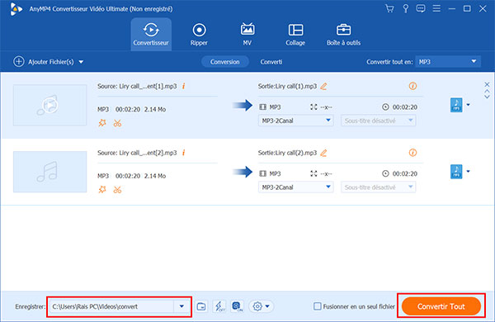The height and width of the screenshot is (322, 495).
Task: Click MP3 output format icon for second file
Action: coord(456,172)
